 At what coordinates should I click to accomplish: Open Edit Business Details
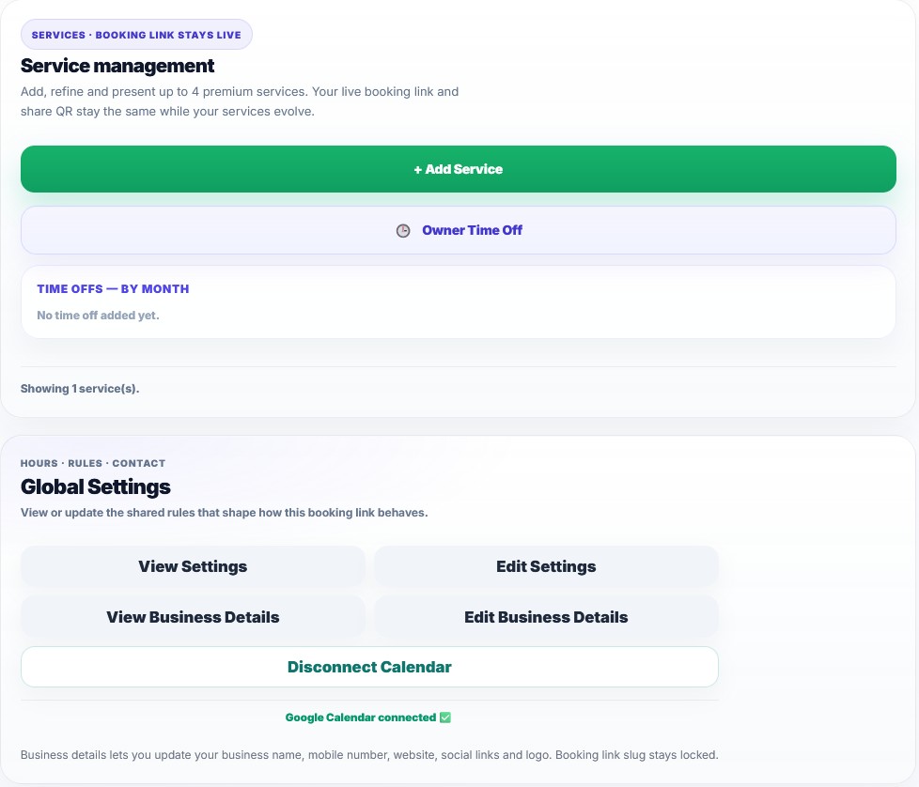[x=546, y=617]
